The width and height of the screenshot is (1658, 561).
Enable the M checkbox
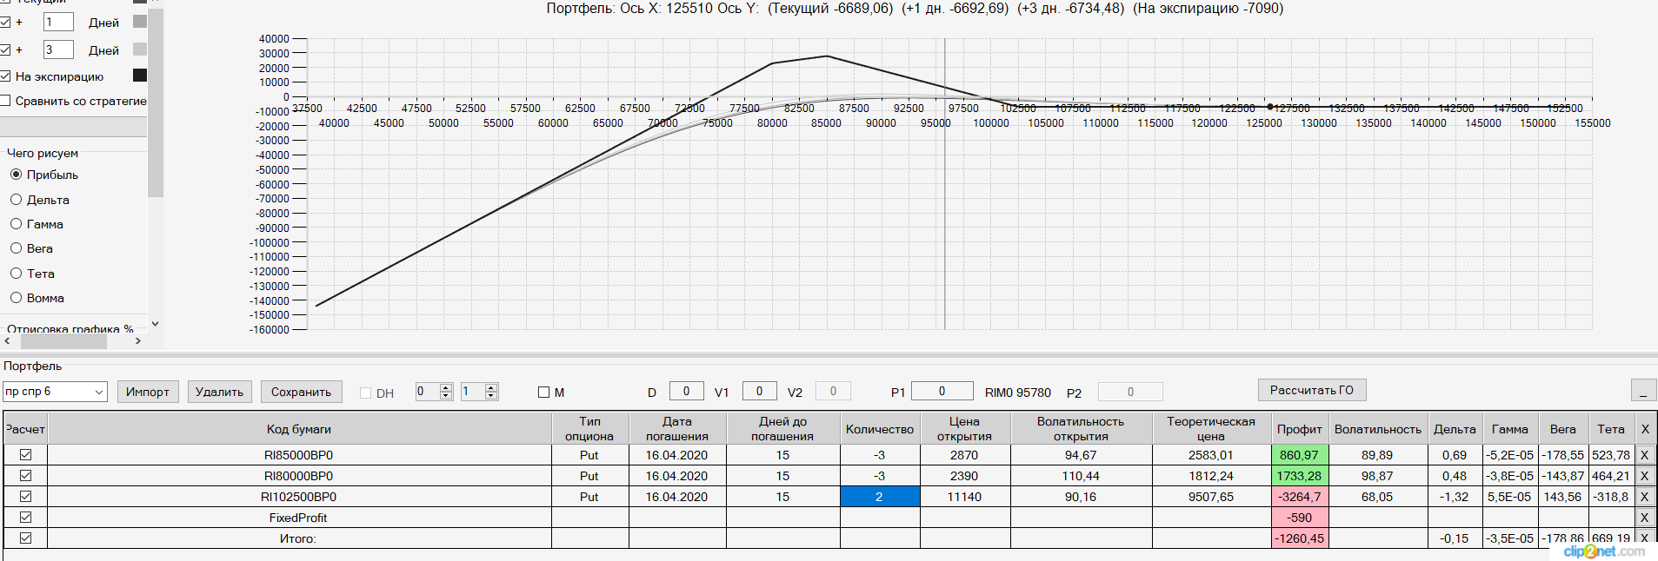(543, 393)
